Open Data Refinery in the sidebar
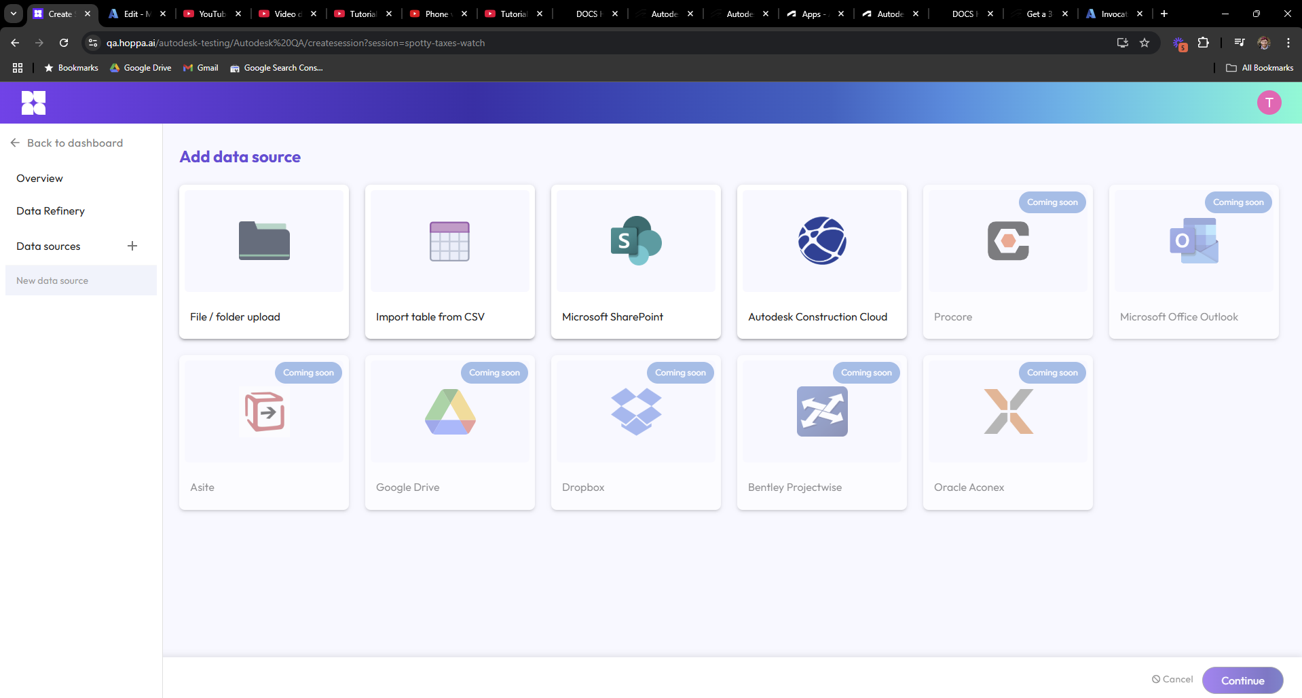1302x698 pixels. pyautogui.click(x=50, y=210)
